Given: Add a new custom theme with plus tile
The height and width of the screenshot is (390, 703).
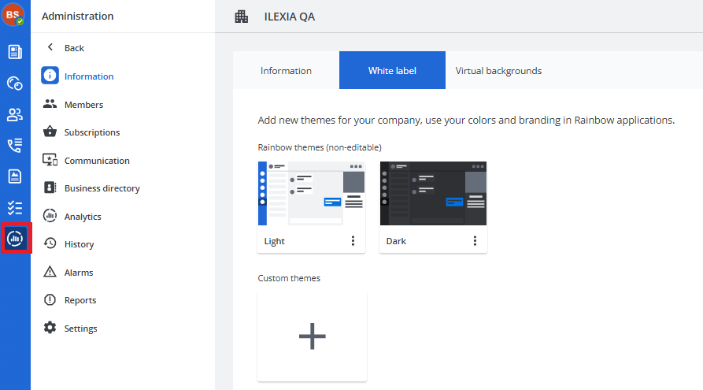Looking at the screenshot, I should click(312, 336).
